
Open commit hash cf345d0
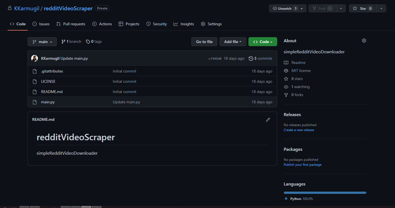215,59
